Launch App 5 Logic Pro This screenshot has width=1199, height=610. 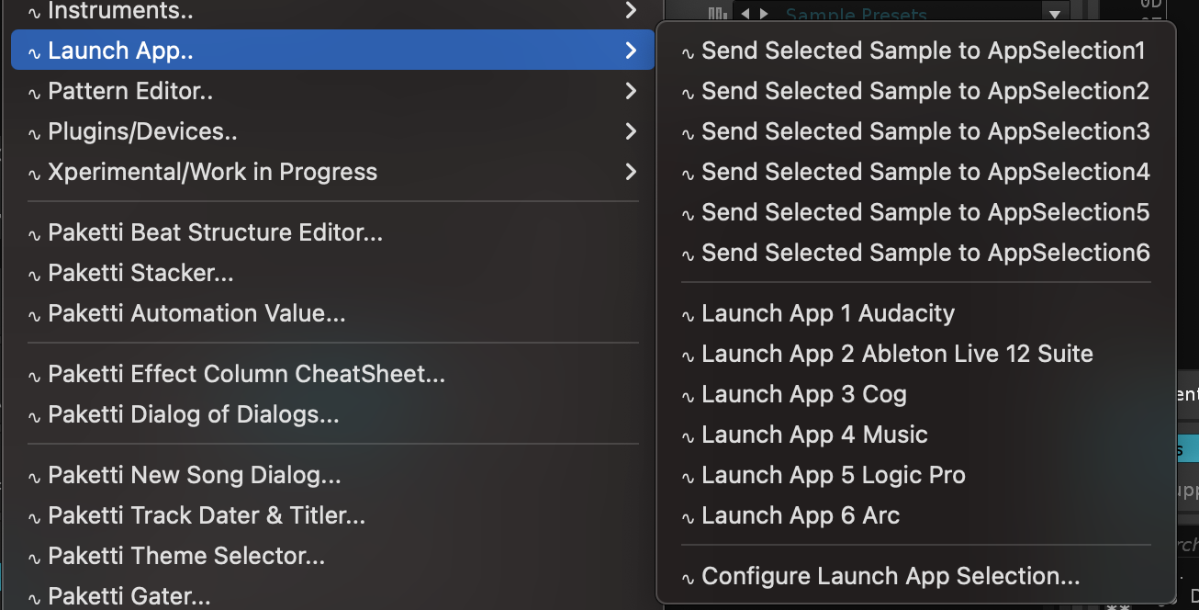click(833, 475)
